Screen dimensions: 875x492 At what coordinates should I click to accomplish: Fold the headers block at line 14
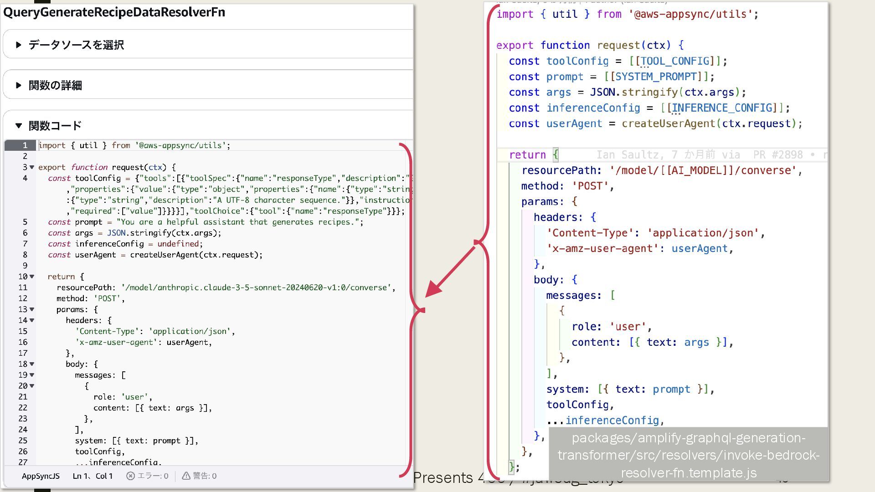click(x=32, y=320)
